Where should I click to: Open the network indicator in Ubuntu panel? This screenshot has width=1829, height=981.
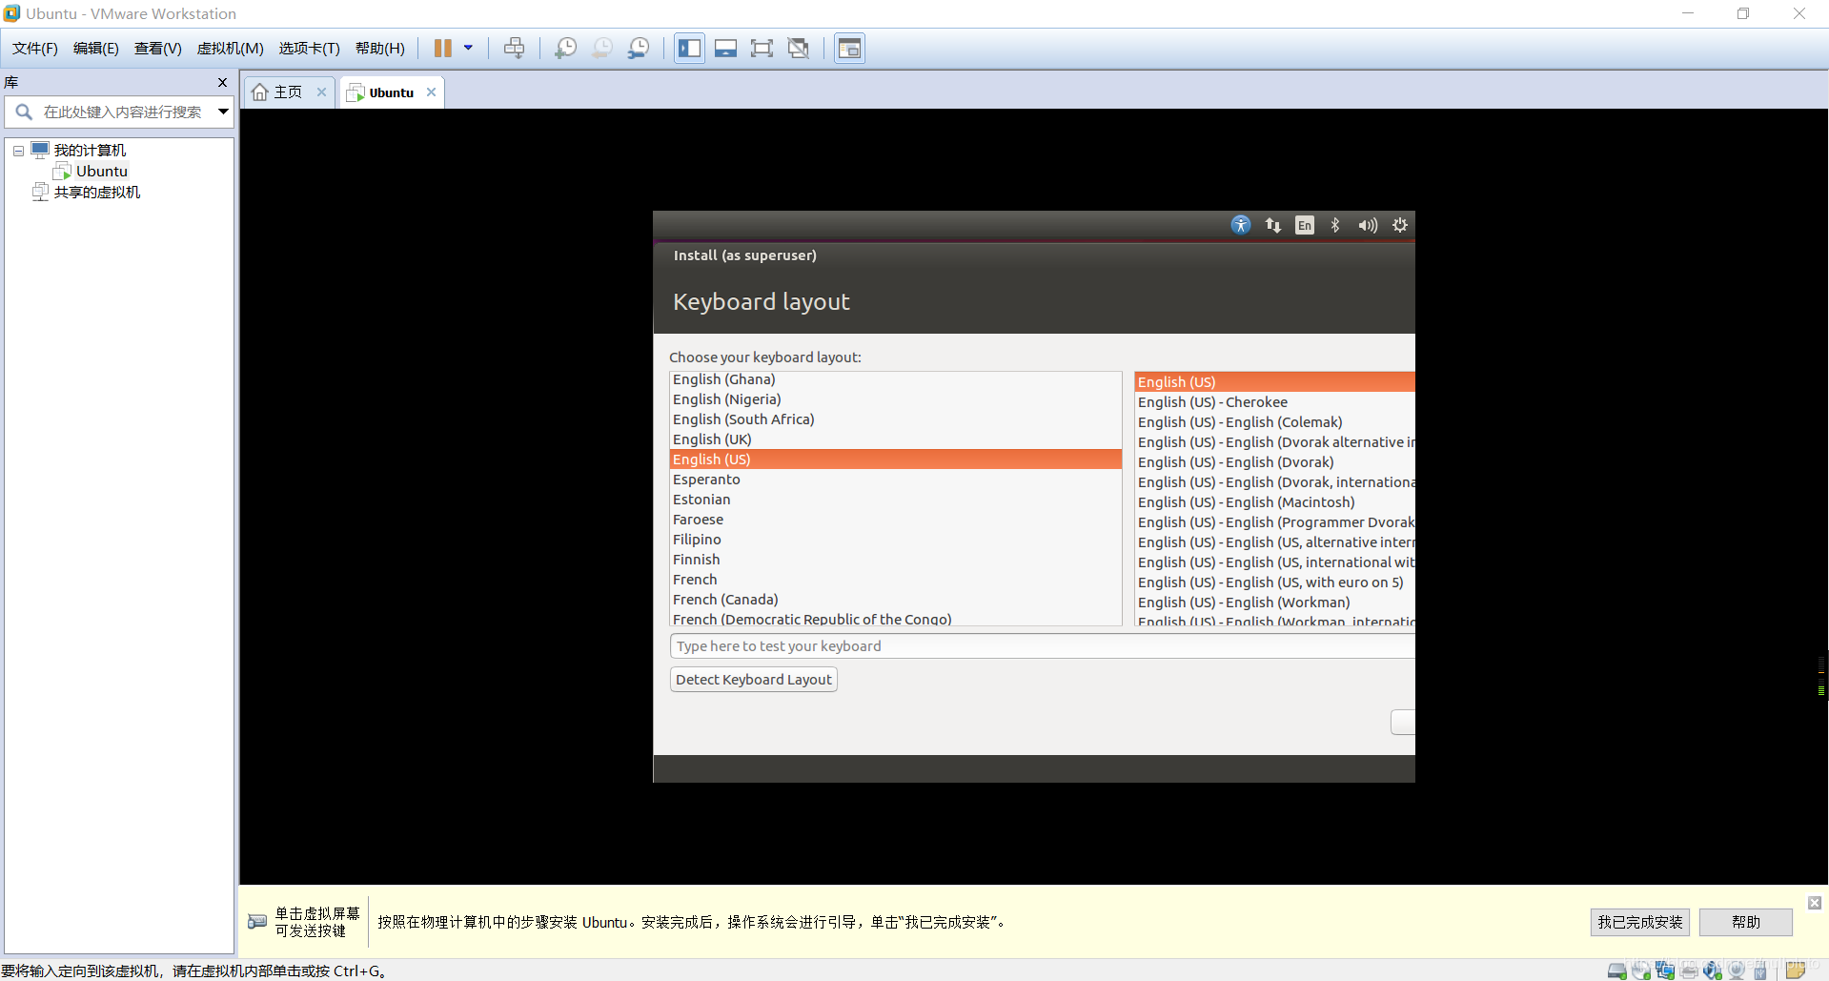[1273, 225]
